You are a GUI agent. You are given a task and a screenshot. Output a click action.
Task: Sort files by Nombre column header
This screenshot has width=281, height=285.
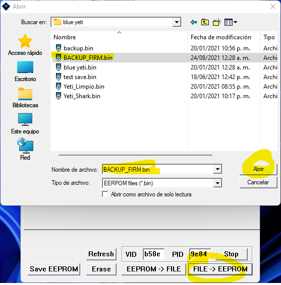click(x=65, y=37)
